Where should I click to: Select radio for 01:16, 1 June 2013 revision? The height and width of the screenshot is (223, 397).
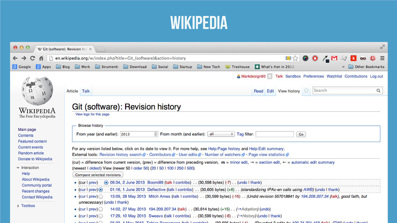(101, 189)
